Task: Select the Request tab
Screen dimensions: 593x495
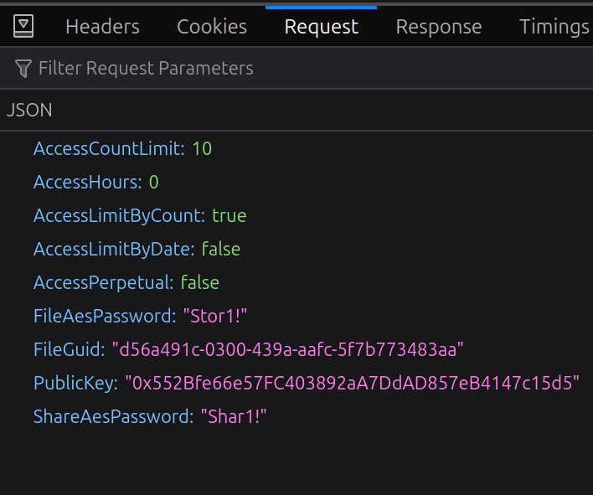Action: click(321, 27)
